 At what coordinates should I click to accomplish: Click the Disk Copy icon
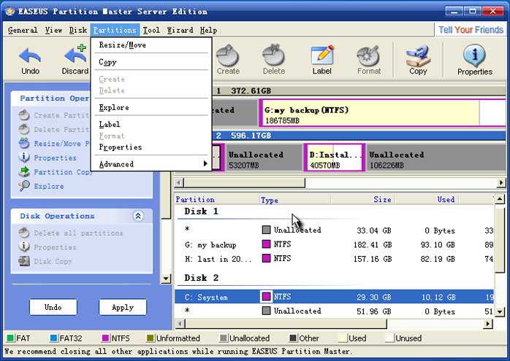(24, 261)
